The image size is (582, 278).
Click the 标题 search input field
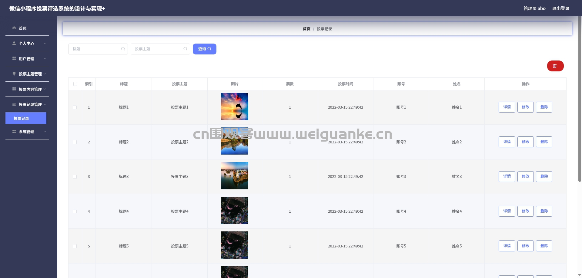pyautogui.click(x=98, y=49)
